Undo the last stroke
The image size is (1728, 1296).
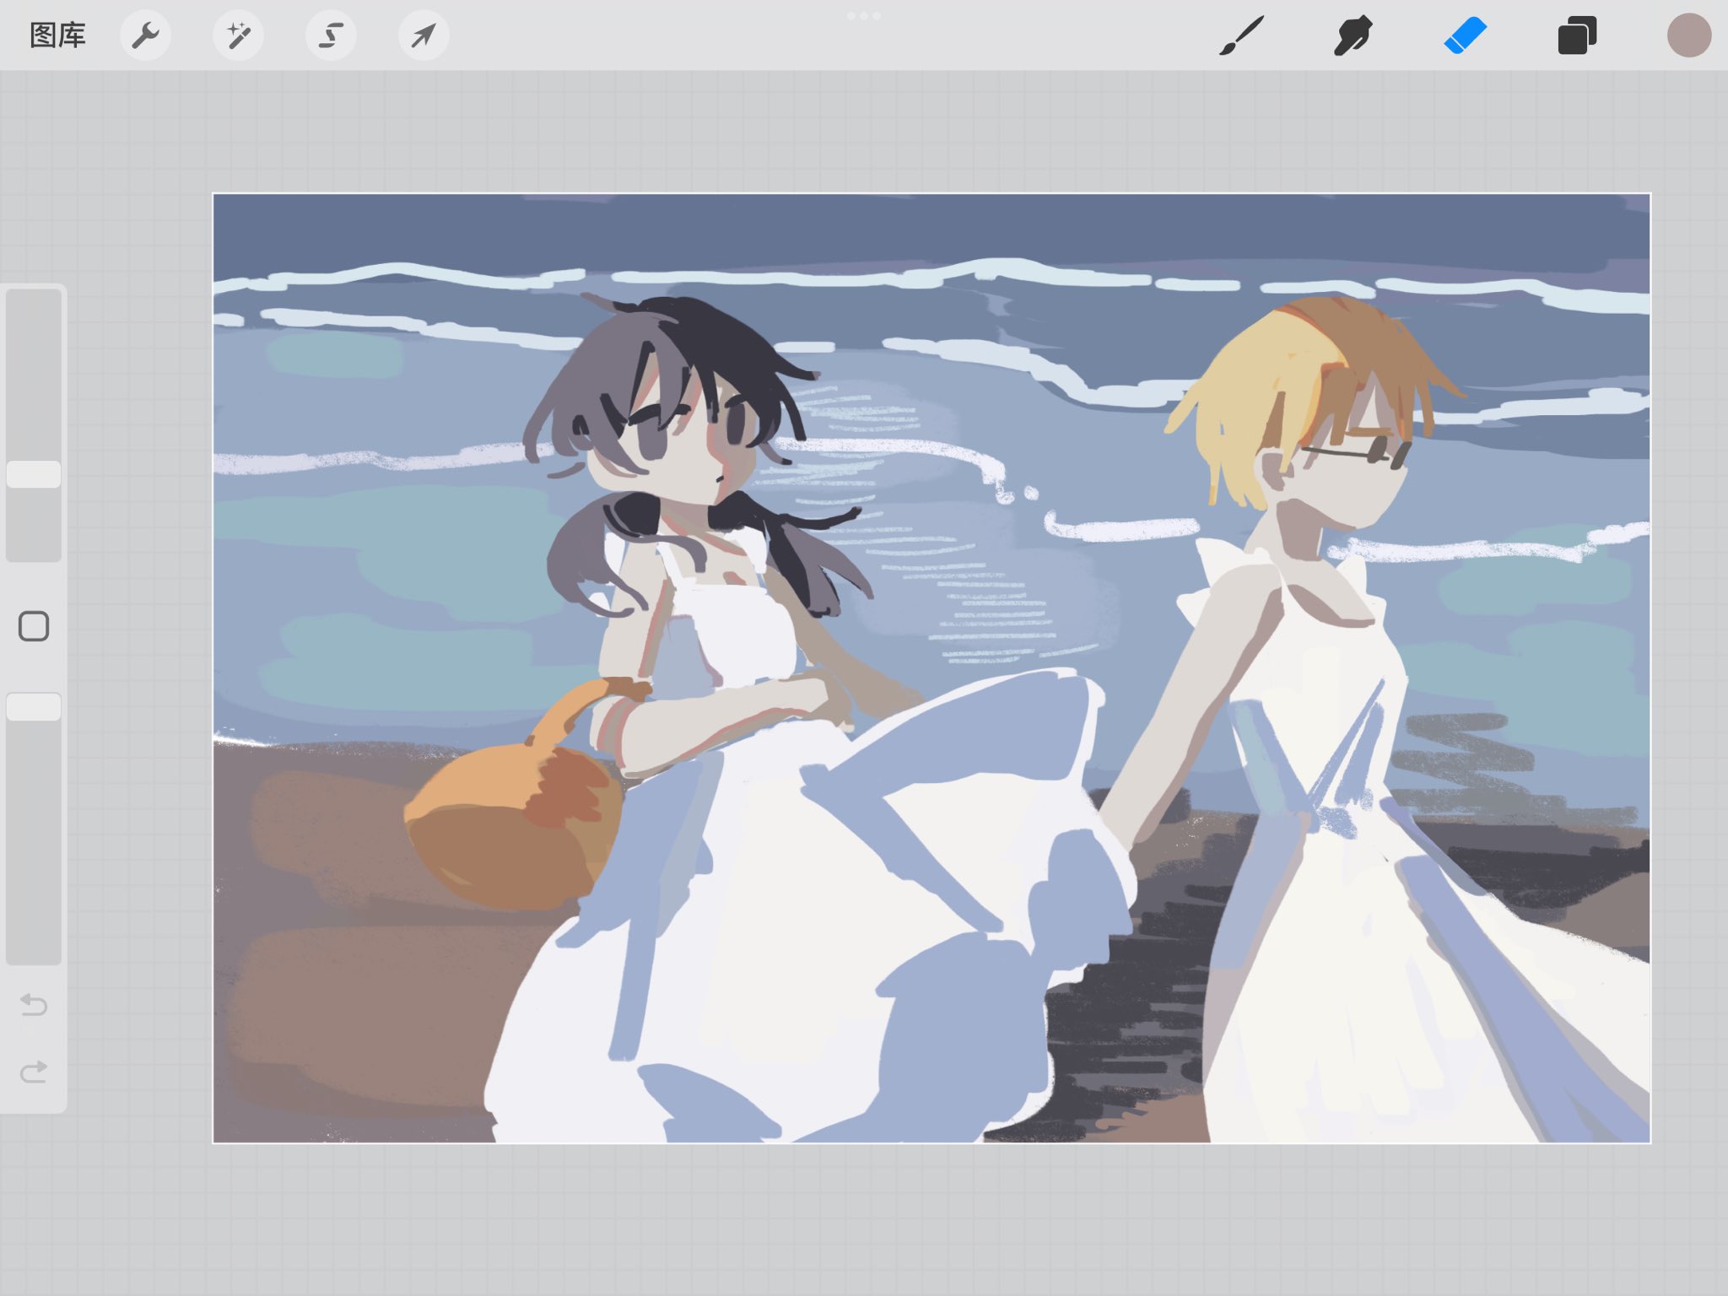click(34, 1004)
